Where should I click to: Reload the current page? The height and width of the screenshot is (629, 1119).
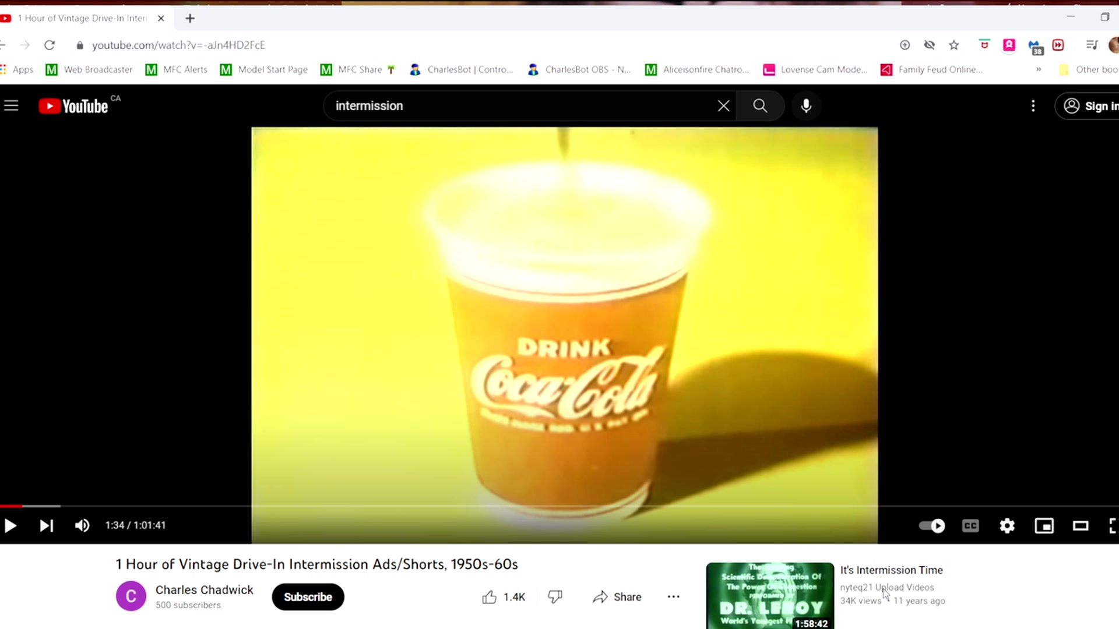coord(50,45)
